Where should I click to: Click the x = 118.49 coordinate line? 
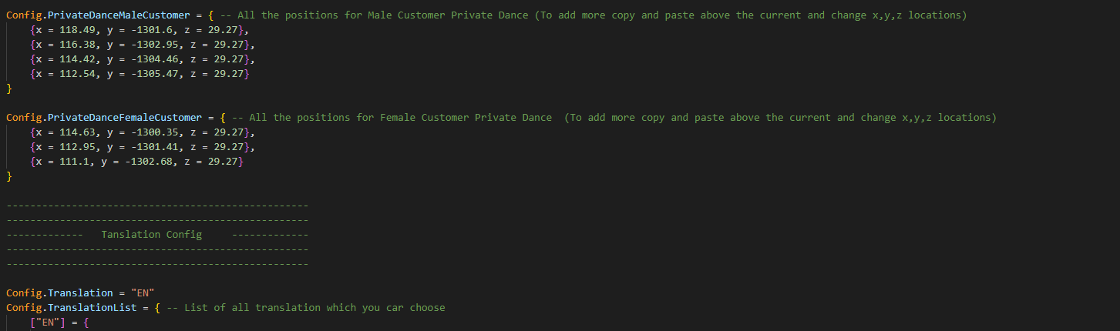[x=140, y=30]
